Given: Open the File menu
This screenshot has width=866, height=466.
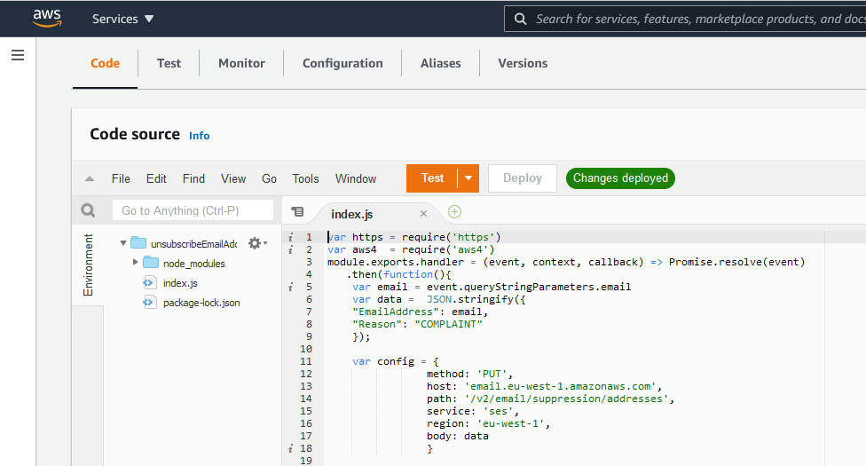Looking at the screenshot, I should [121, 178].
